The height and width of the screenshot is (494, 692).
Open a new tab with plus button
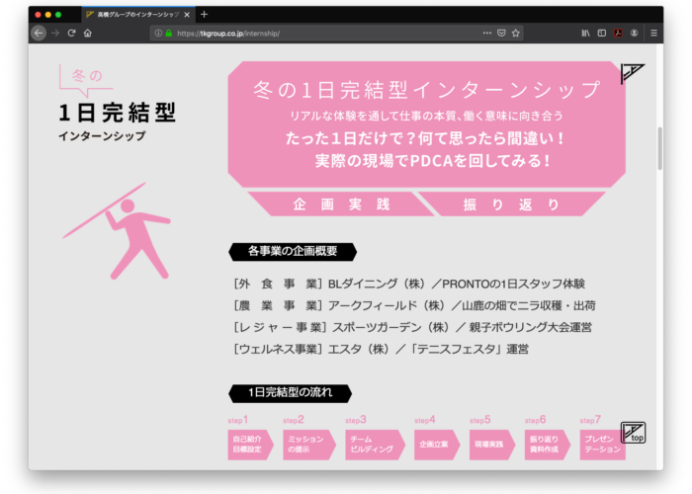point(205,15)
